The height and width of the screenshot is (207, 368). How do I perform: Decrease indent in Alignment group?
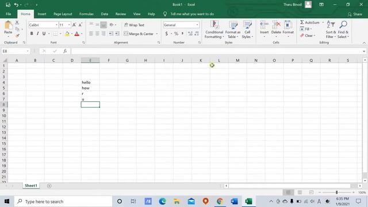click(x=110, y=33)
